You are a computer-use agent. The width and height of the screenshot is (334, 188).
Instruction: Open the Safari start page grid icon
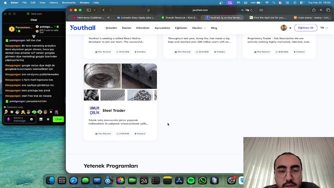click(x=261, y=10)
